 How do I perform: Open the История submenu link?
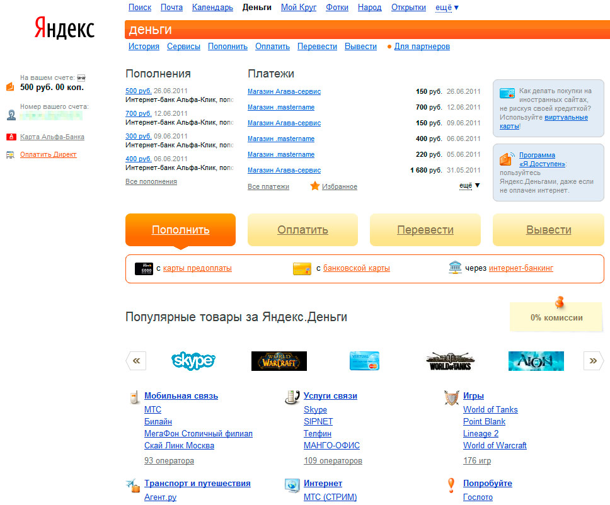[x=144, y=46]
